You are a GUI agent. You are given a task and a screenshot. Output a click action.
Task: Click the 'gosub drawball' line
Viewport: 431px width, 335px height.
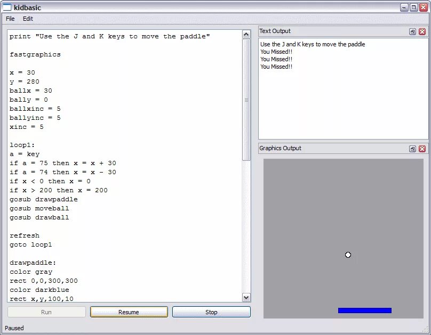(x=39, y=217)
